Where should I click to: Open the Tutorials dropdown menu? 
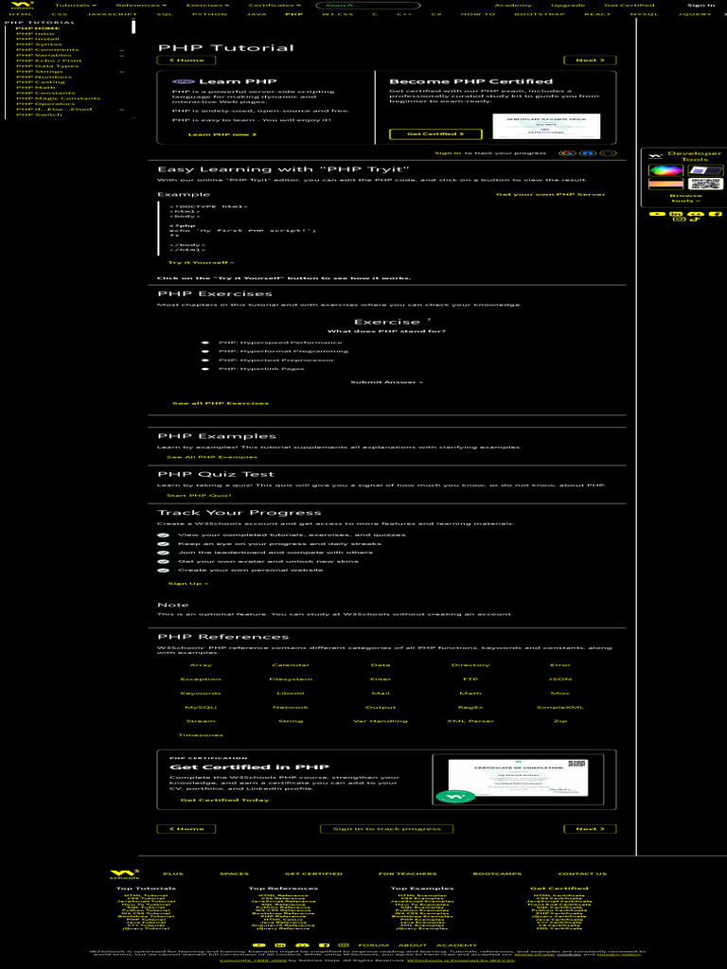[x=76, y=6]
